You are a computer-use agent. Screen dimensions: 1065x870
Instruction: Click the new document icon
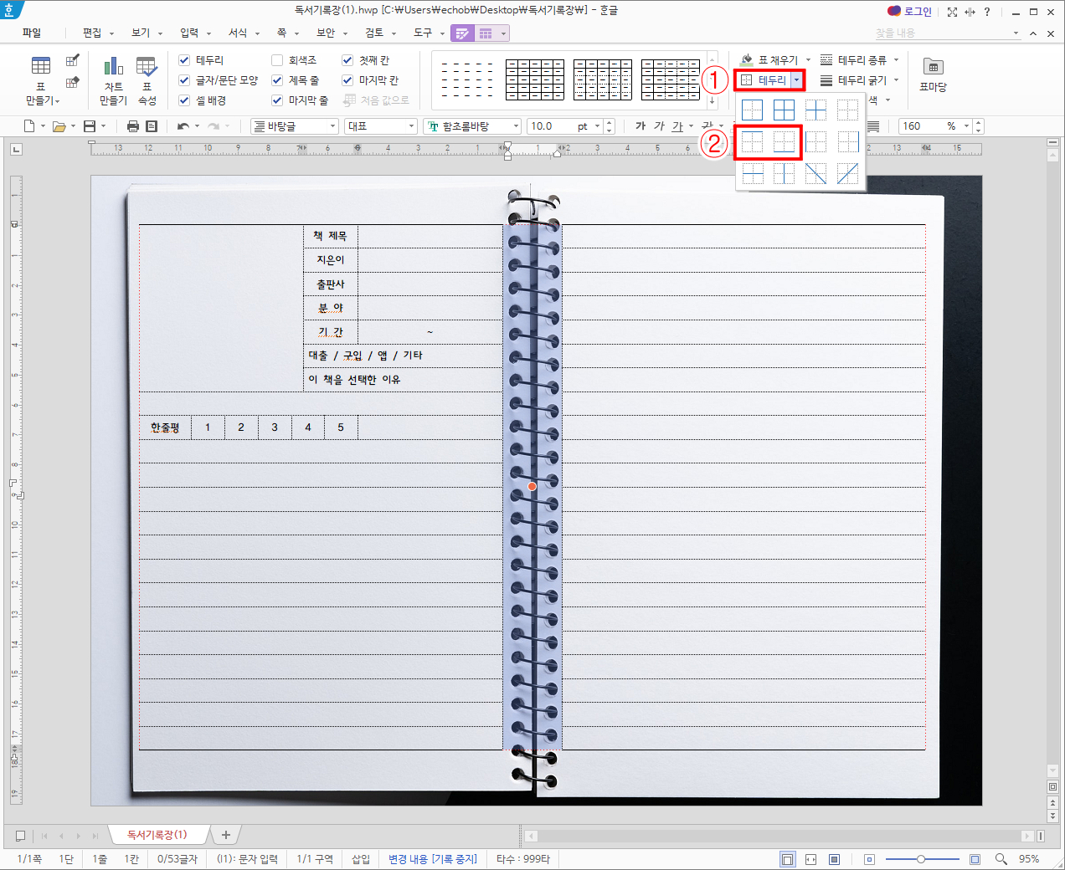[x=29, y=126]
